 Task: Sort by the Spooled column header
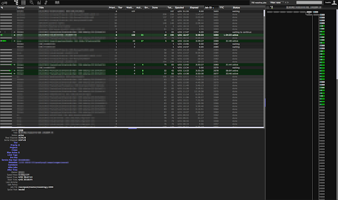click(182, 7)
